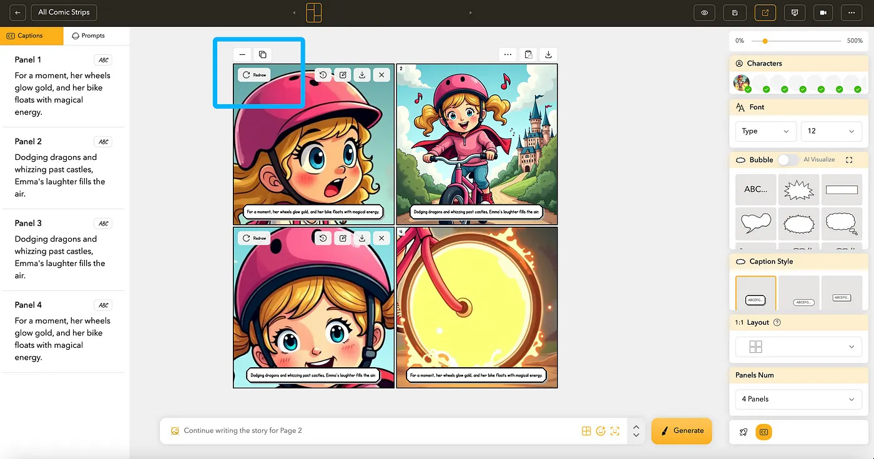Switch to the Prompts tab

pos(88,36)
